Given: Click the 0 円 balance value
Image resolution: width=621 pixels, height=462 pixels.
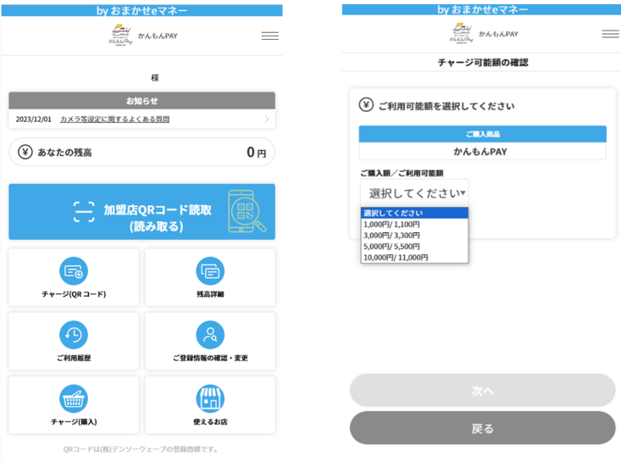Looking at the screenshot, I should [257, 152].
